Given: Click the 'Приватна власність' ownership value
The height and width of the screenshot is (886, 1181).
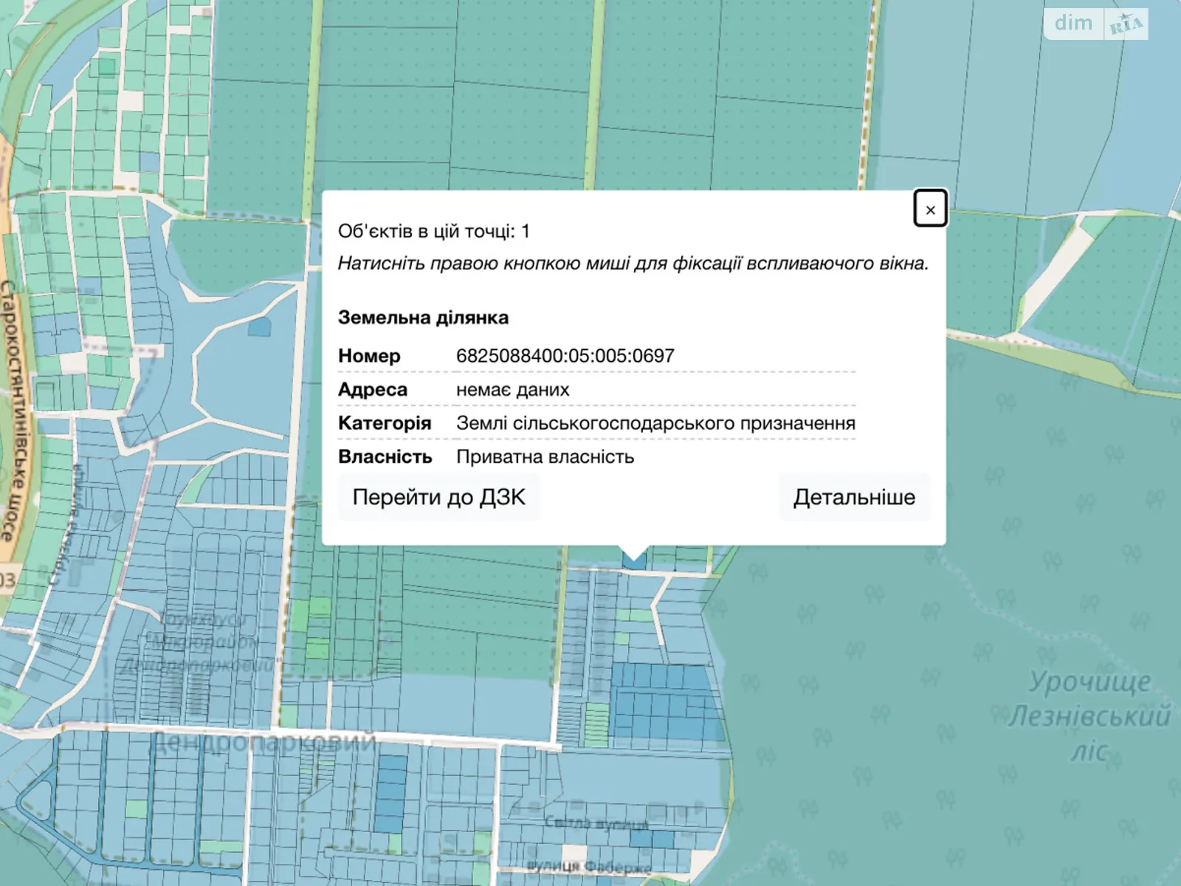Looking at the screenshot, I should (545, 457).
